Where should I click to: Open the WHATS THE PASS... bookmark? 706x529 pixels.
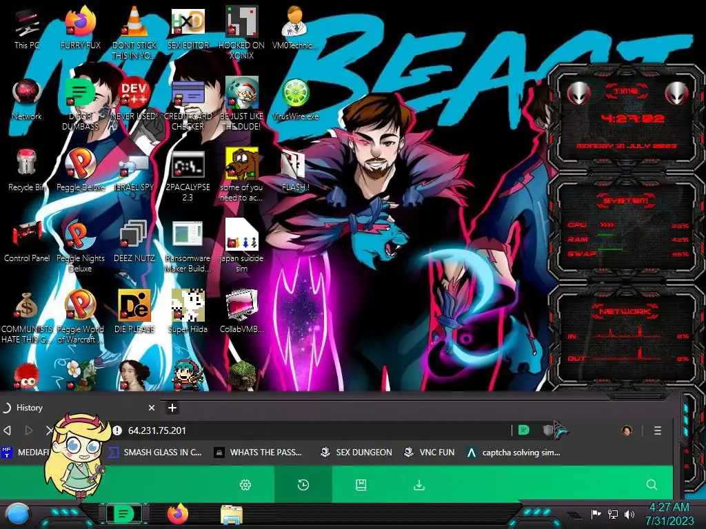[x=258, y=452]
